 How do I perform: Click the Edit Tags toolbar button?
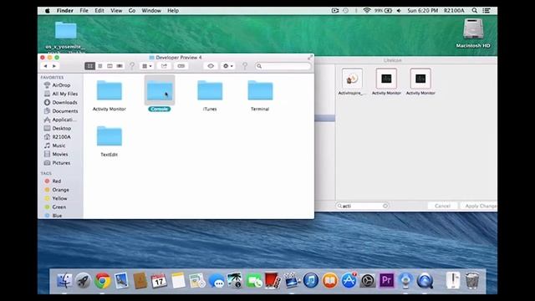181,66
